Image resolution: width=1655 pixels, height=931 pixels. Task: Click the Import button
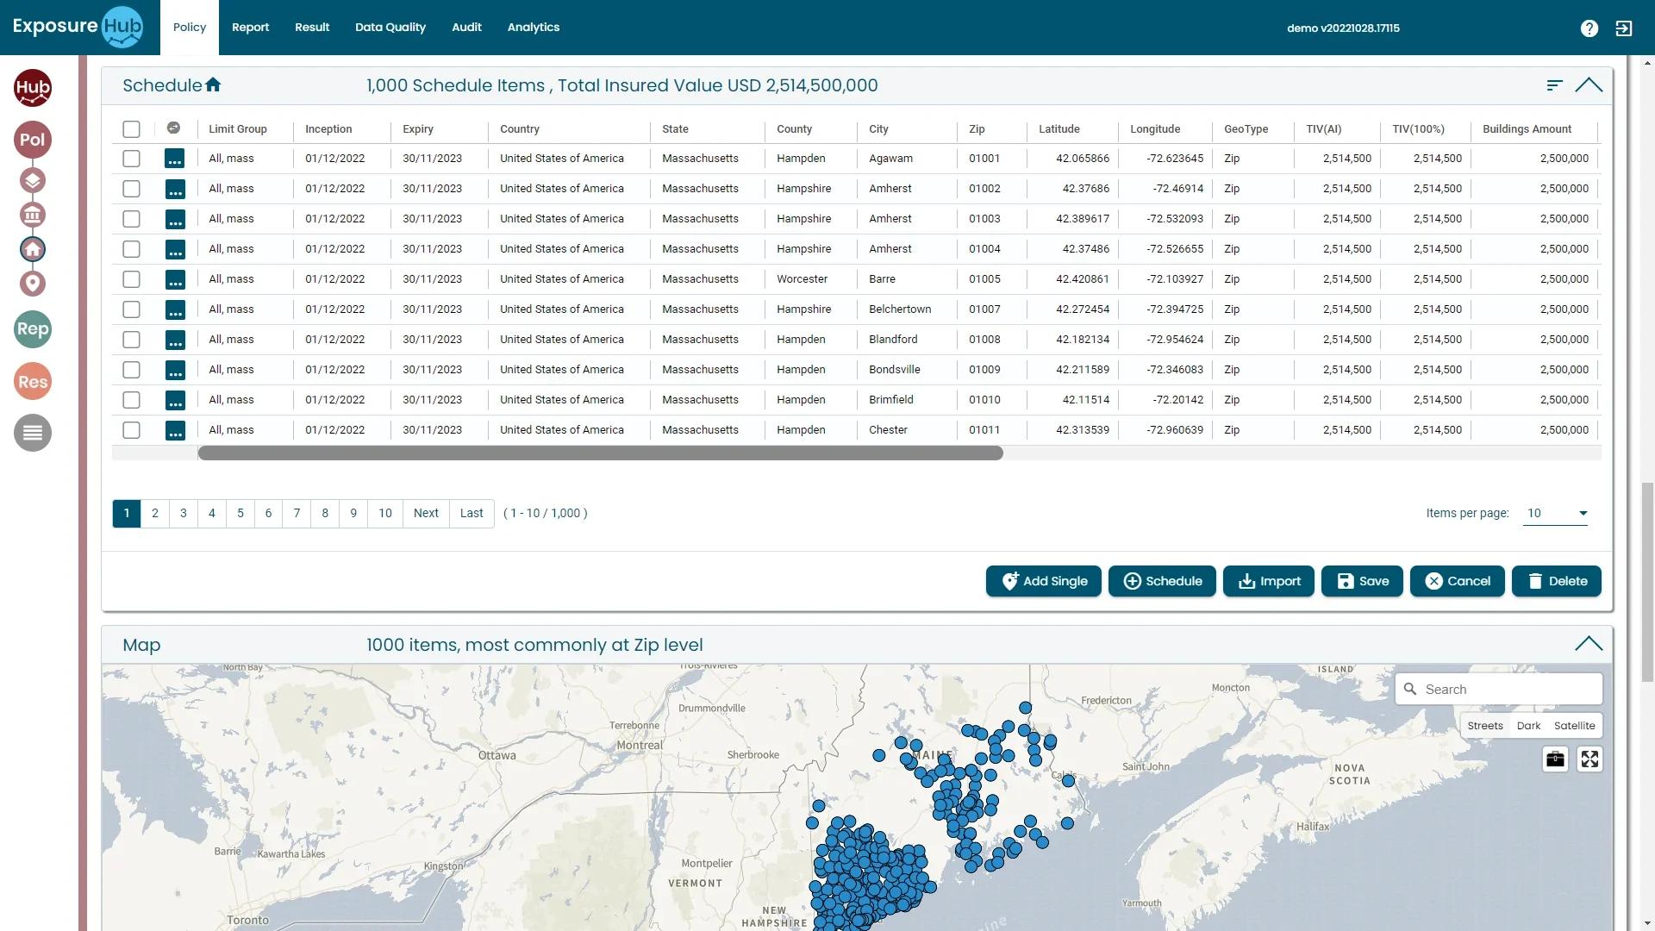click(1269, 581)
